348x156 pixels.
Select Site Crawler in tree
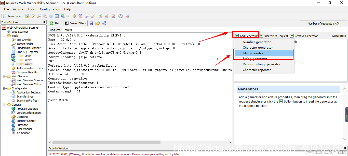(x=24, y=40)
